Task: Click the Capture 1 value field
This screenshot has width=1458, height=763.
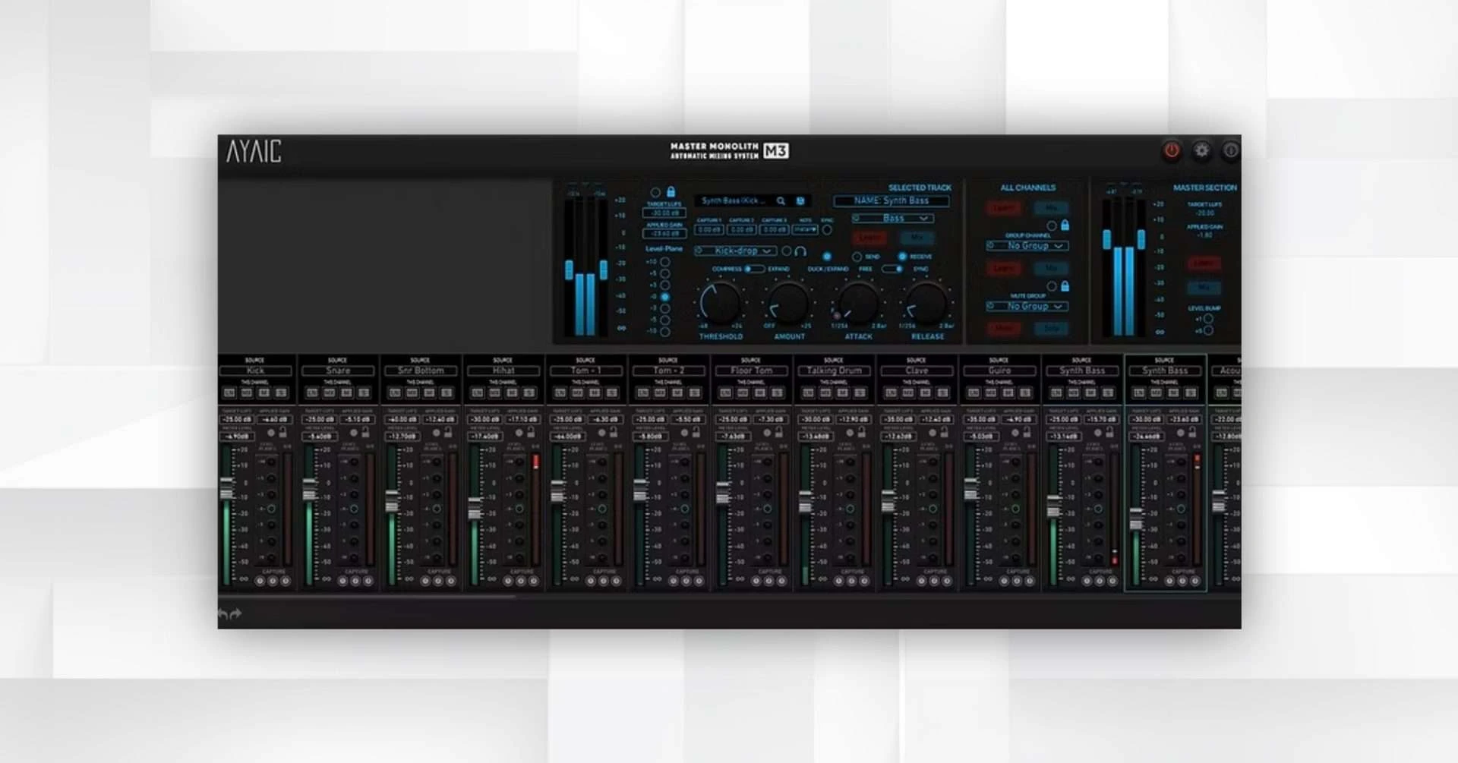Action: click(x=709, y=229)
